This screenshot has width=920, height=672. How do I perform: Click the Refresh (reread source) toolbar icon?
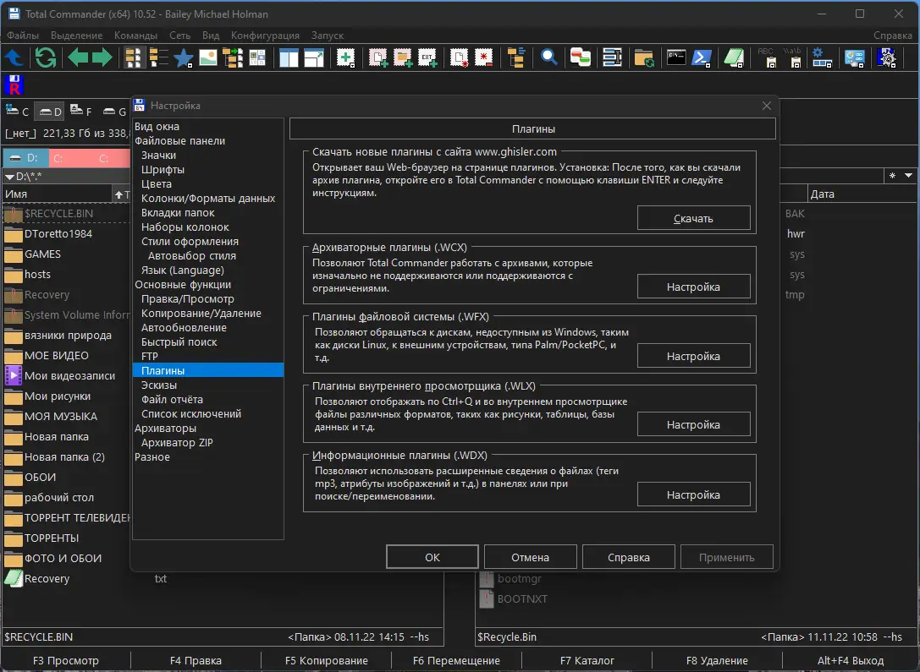[45, 57]
